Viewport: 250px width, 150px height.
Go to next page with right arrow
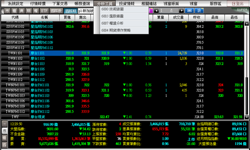[x=181, y=11]
